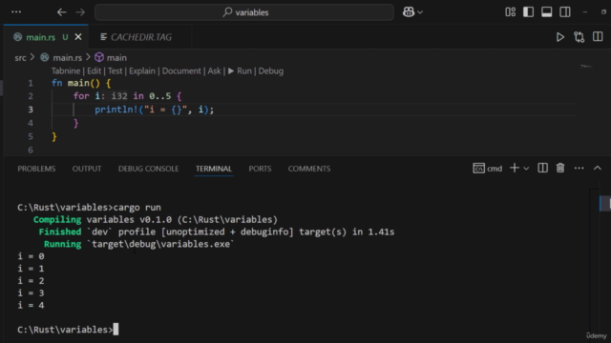Close the main.rs tab
The width and height of the screenshot is (611, 343).
(x=78, y=37)
